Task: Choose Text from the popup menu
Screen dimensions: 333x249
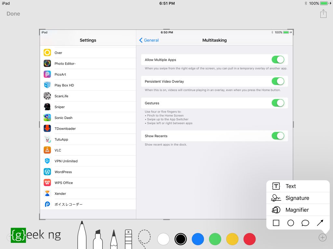Action: click(x=298, y=186)
